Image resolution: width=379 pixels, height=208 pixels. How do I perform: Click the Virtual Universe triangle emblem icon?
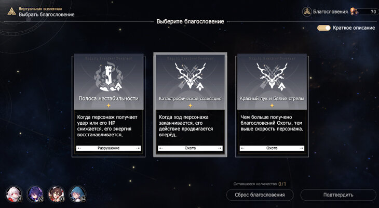11,11
